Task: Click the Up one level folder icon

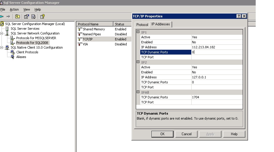Action: point(17,16)
